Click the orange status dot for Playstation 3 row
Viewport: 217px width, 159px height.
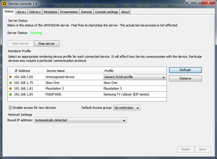coord(10,88)
